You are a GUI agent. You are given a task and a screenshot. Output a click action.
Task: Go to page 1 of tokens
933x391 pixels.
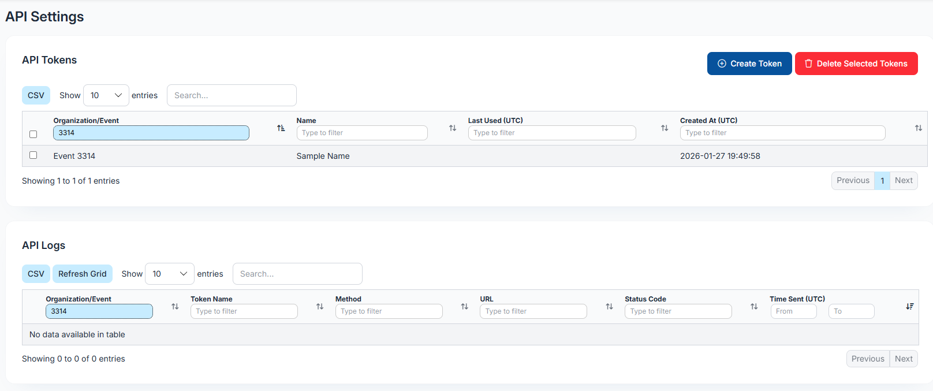pyautogui.click(x=882, y=181)
